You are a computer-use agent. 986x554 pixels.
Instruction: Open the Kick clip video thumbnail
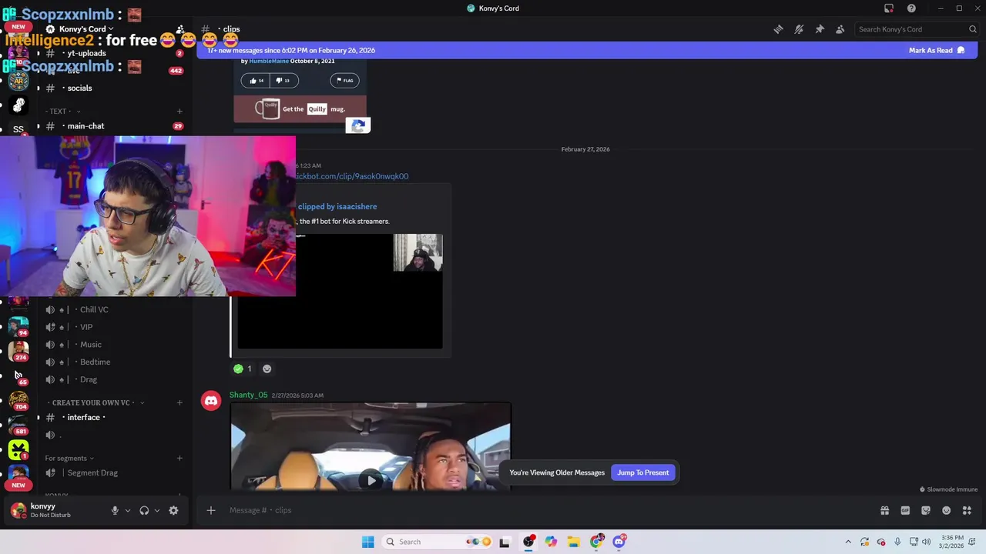(340, 291)
